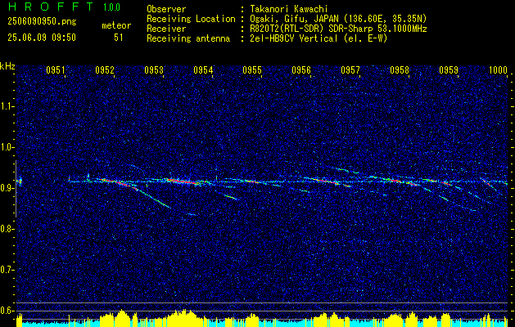Click the Observer label

pyautogui.click(x=166, y=9)
